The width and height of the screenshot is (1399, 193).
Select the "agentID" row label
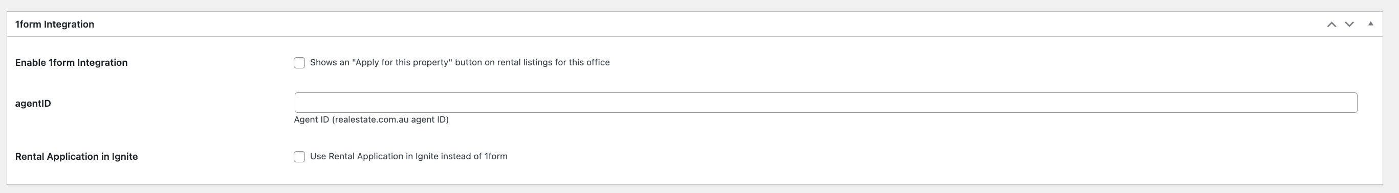(x=33, y=104)
